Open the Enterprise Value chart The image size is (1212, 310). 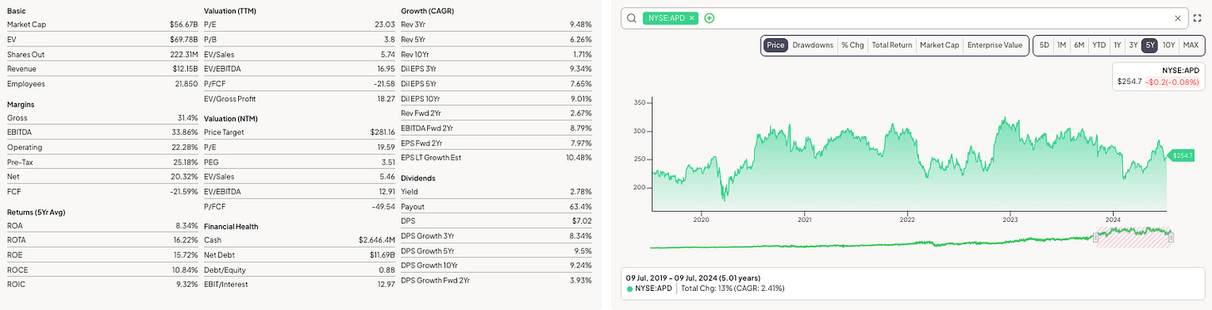[x=994, y=46]
